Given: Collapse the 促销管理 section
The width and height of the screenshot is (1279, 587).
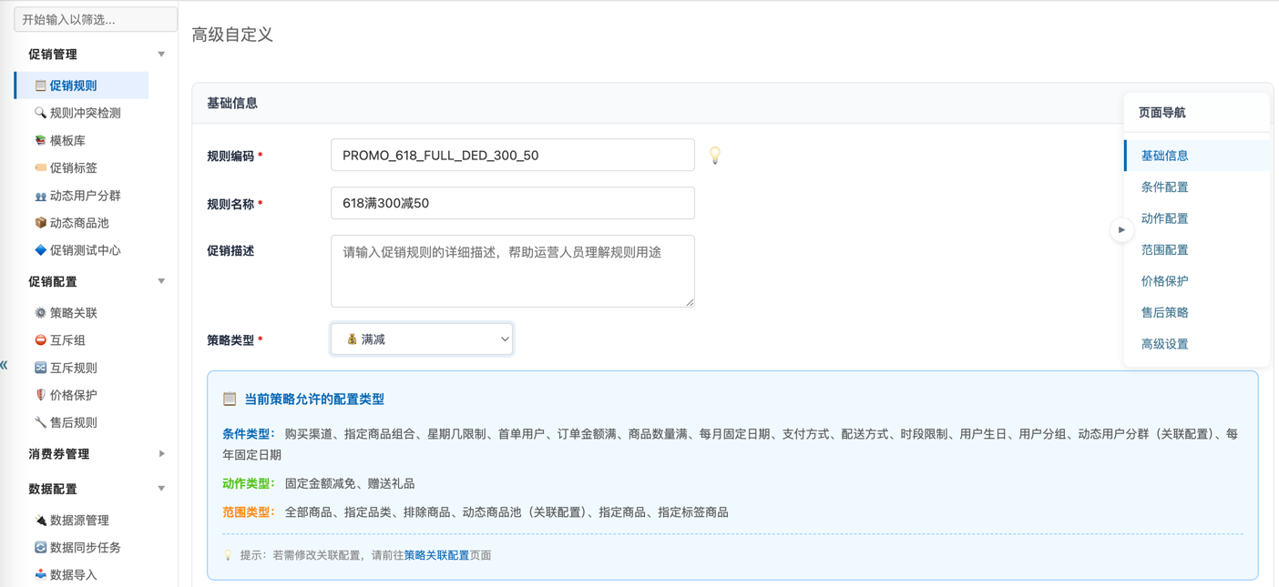Looking at the screenshot, I should [x=161, y=55].
